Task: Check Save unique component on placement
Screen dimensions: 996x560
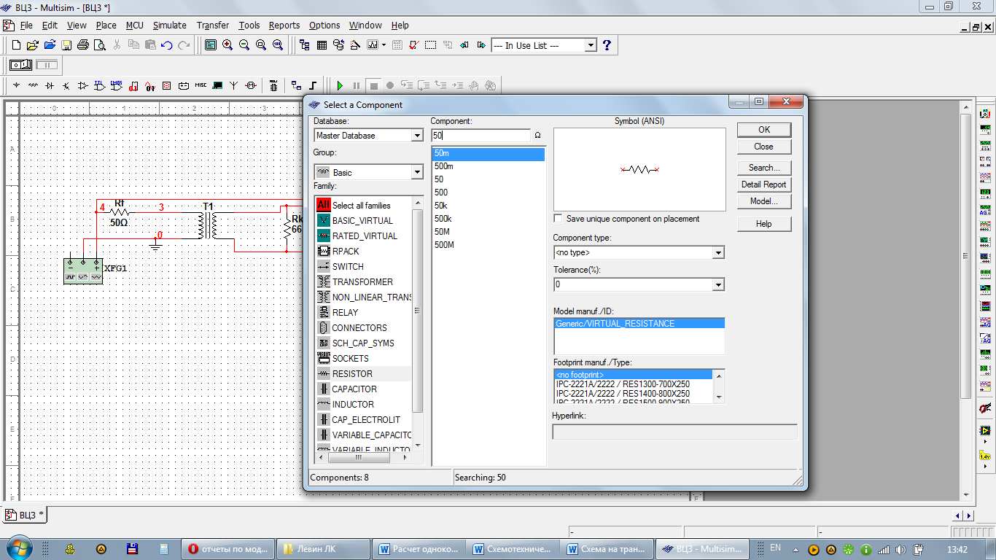Action: click(559, 219)
